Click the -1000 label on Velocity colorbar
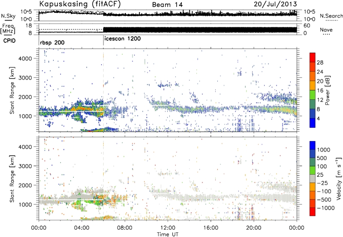 pos(326,208)
